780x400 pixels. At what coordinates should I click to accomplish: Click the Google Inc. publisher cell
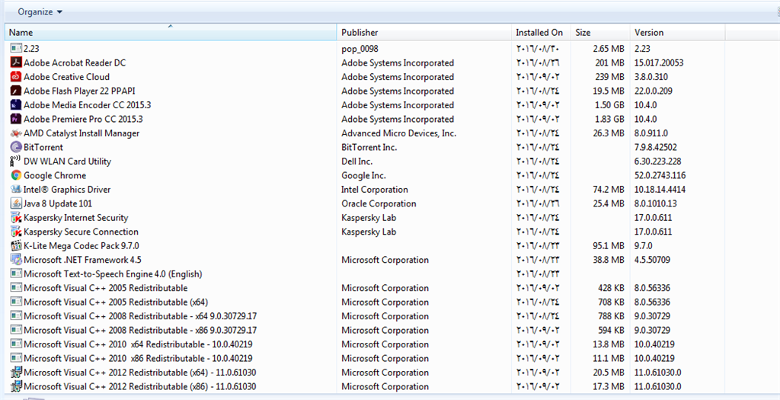click(x=363, y=175)
